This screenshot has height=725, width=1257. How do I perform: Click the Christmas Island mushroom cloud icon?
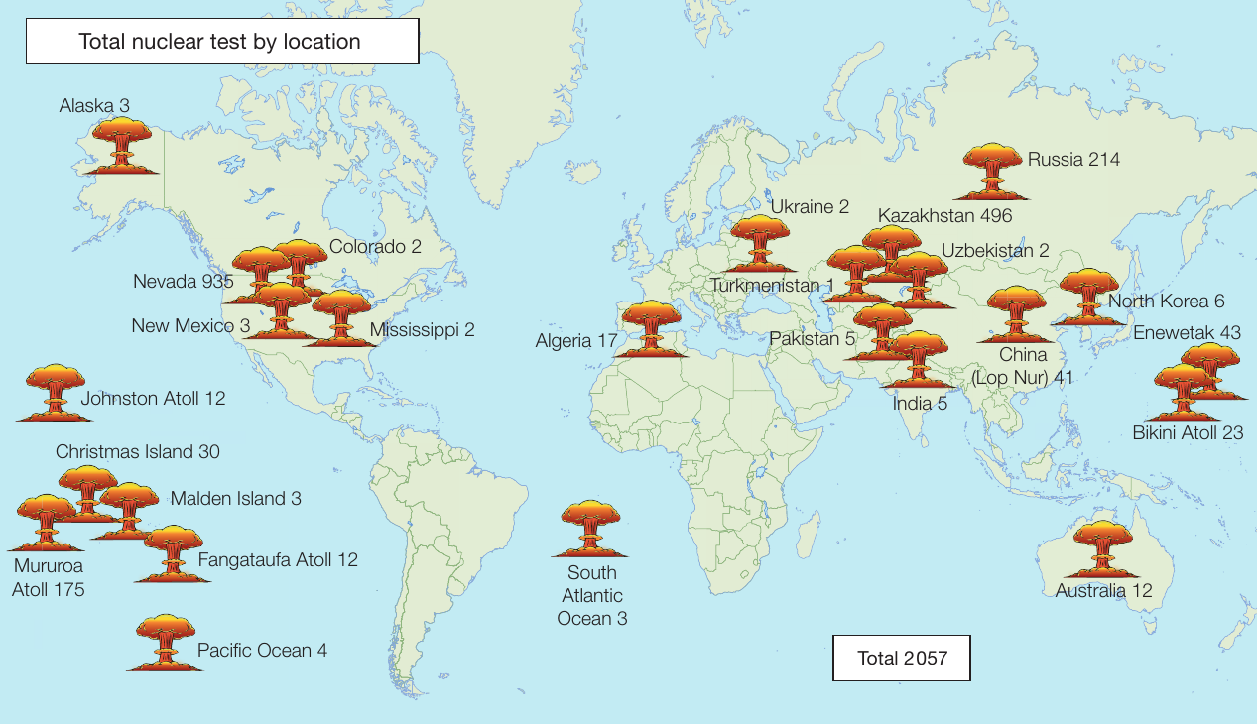coord(87,493)
